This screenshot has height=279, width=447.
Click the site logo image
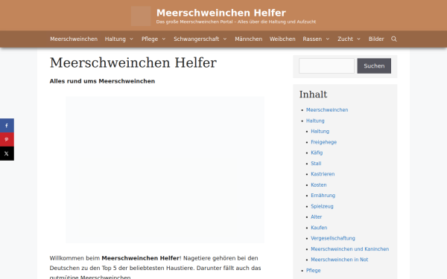pyautogui.click(x=141, y=16)
